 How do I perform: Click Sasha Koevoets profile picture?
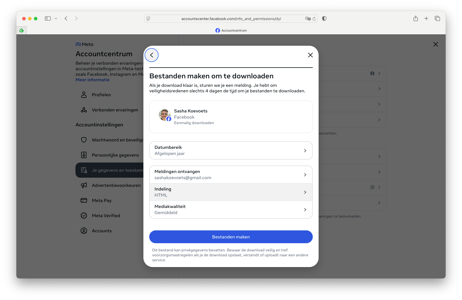165,115
